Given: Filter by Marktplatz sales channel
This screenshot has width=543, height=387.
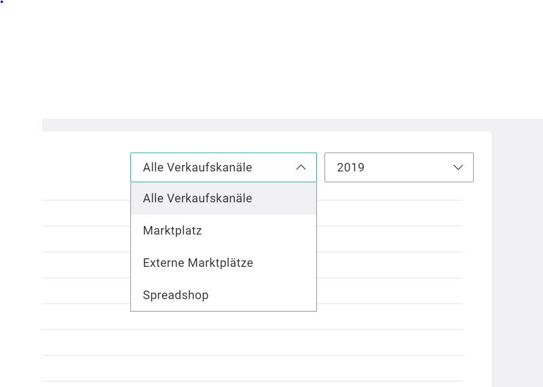Looking at the screenshot, I should click(172, 231).
